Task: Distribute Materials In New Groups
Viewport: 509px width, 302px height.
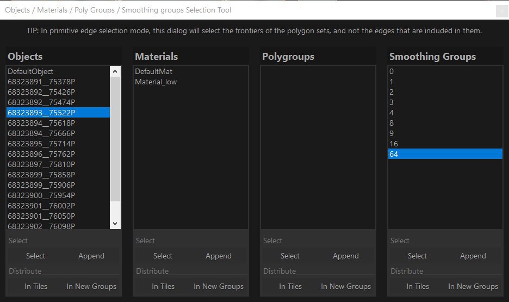Action: tap(219, 286)
